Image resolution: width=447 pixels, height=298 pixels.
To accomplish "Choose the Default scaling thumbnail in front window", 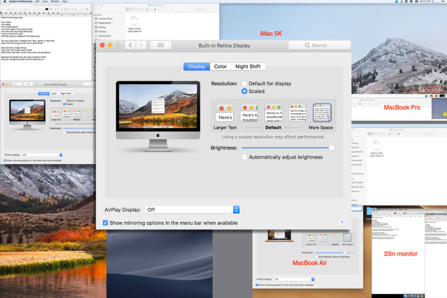I will 274,113.
